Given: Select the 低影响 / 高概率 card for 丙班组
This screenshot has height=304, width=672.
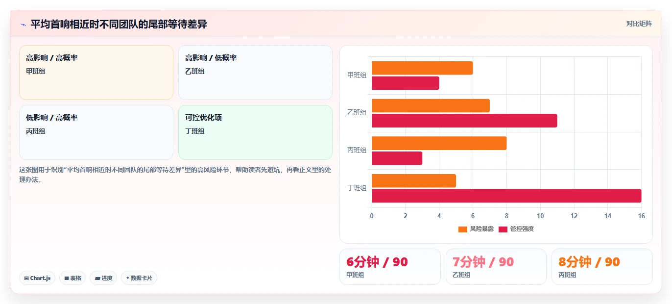Looking at the screenshot, I should (96, 132).
